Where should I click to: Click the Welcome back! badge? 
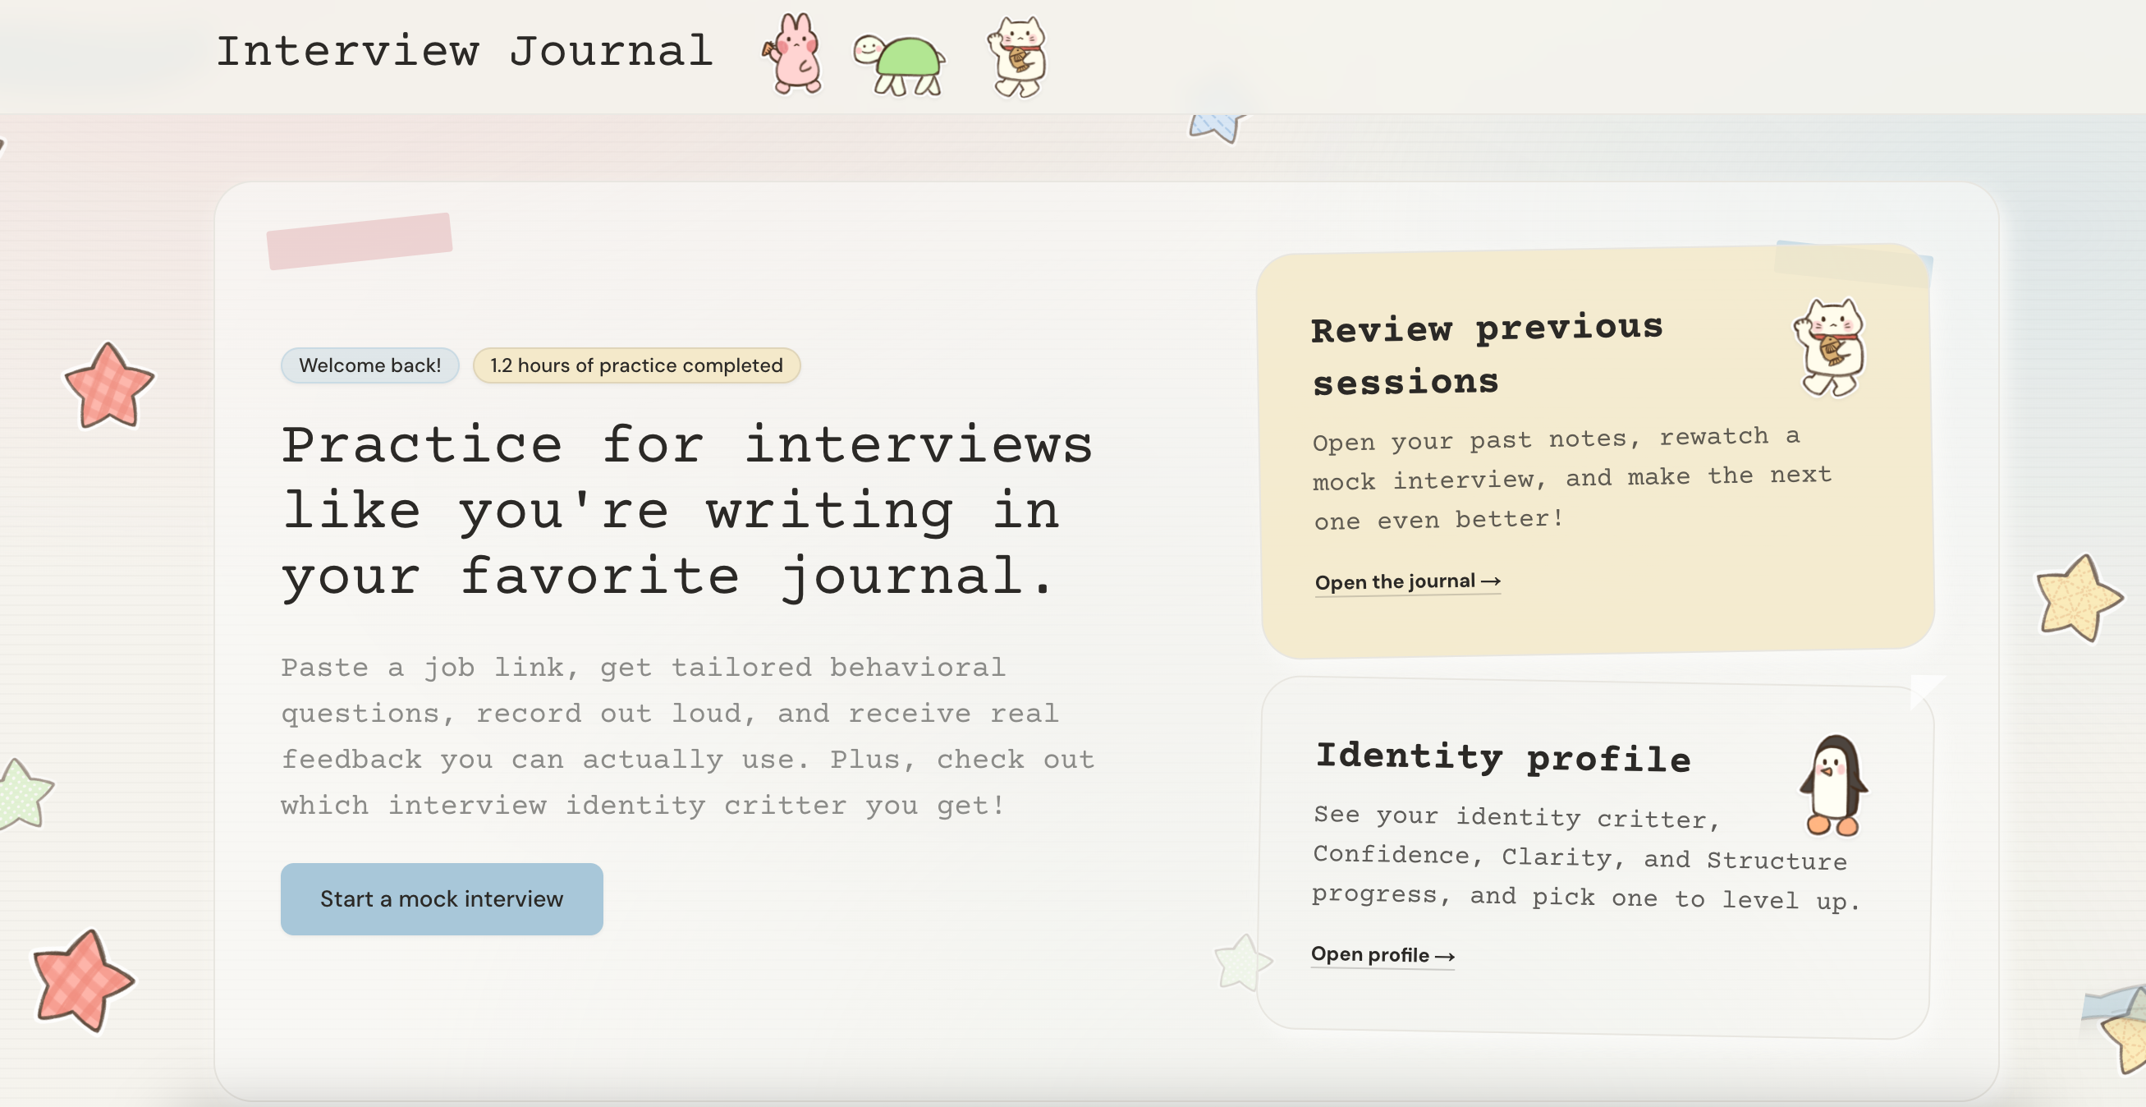[x=370, y=365]
